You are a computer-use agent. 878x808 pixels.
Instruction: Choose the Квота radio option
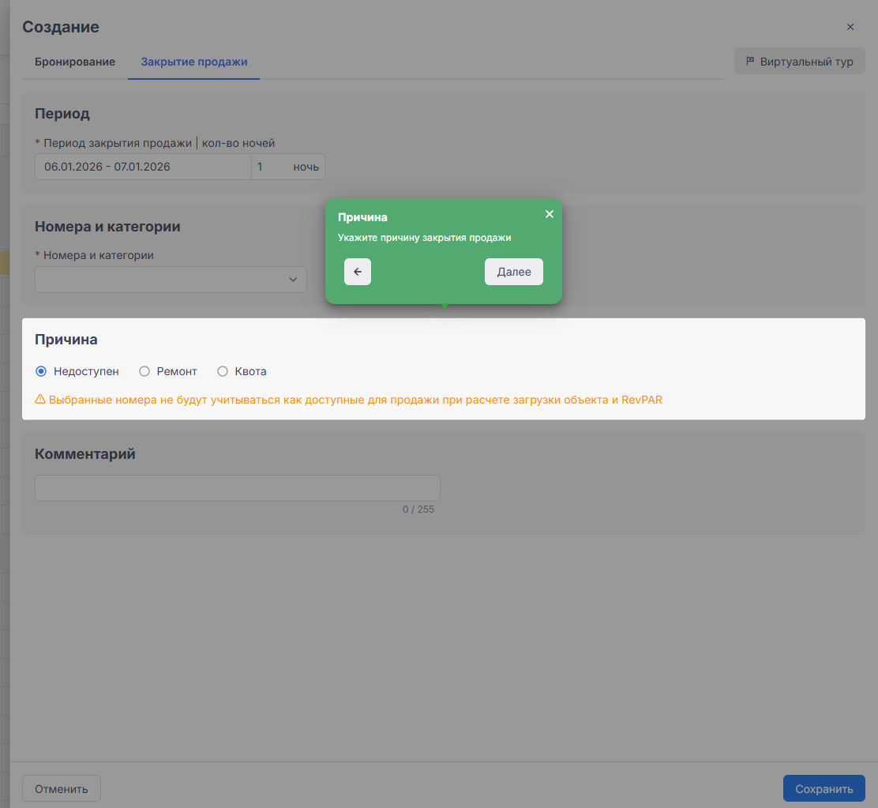pos(223,371)
